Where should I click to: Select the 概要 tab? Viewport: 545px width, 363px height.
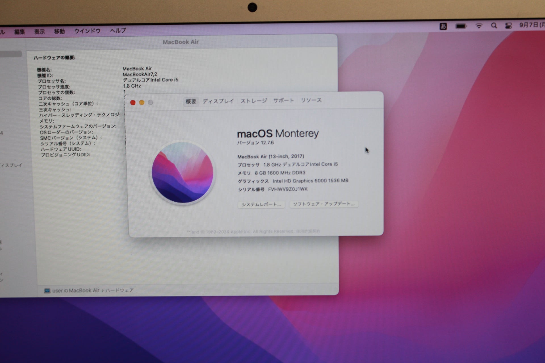pyautogui.click(x=191, y=102)
